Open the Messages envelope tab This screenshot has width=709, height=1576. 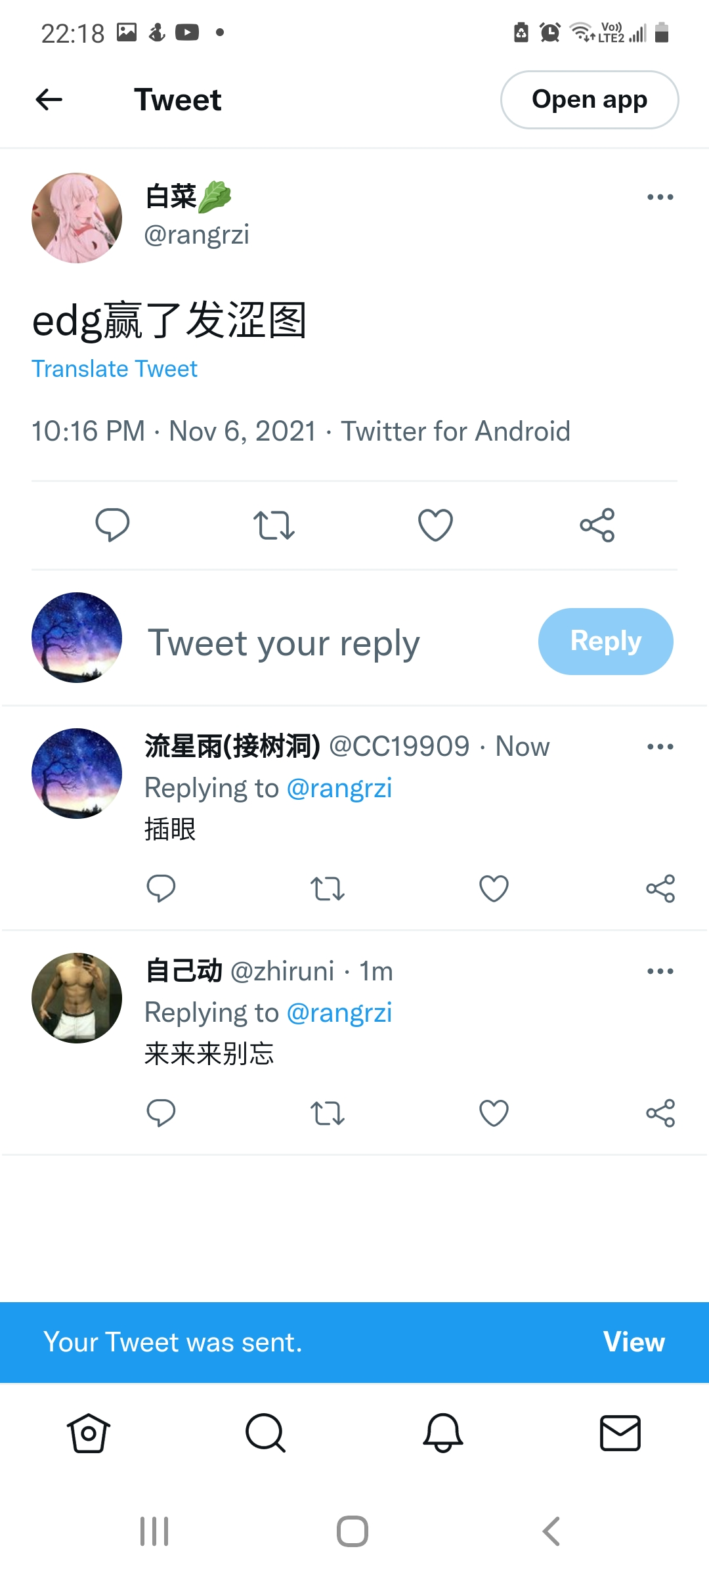pos(620,1433)
